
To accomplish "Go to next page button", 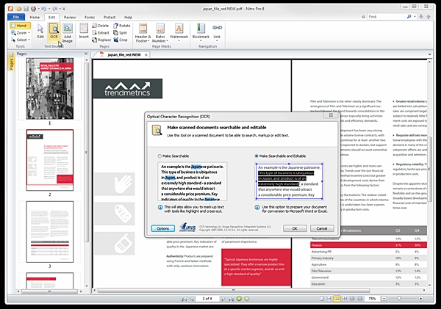I will coord(223,299).
